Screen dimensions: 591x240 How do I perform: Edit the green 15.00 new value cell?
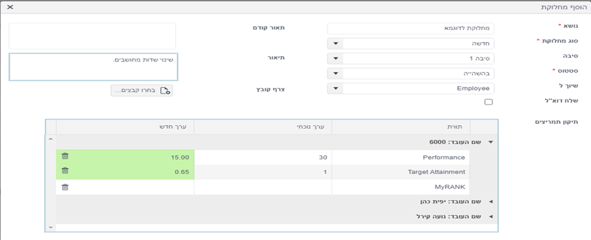point(125,157)
